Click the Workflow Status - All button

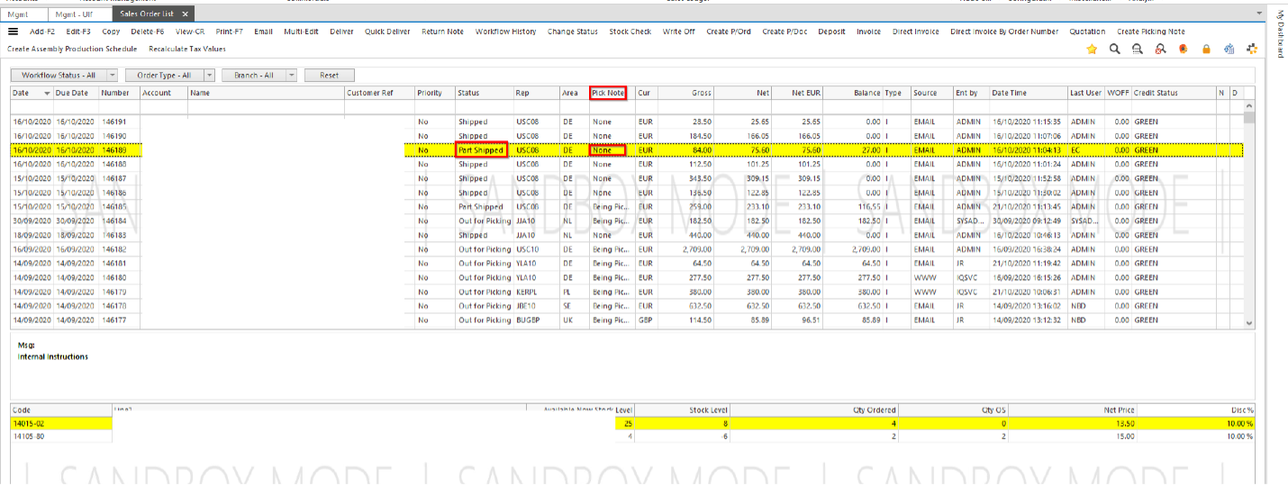(x=59, y=76)
